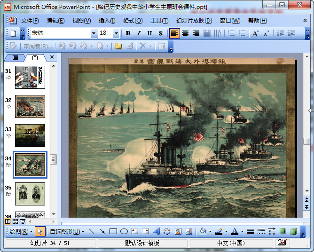This screenshot has height=252, width=314.
Task: Open the 工具 menu
Action: 159,20
